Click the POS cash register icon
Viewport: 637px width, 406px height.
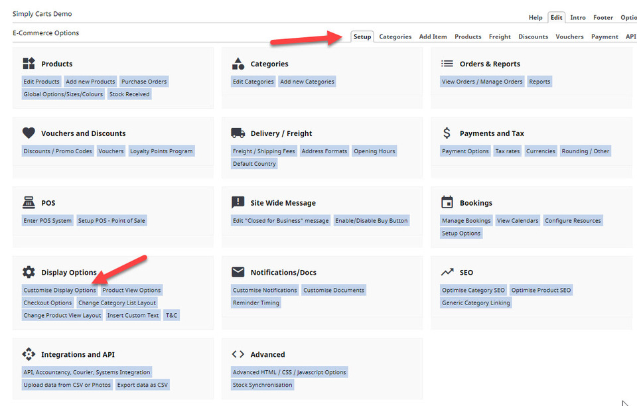[x=29, y=202]
